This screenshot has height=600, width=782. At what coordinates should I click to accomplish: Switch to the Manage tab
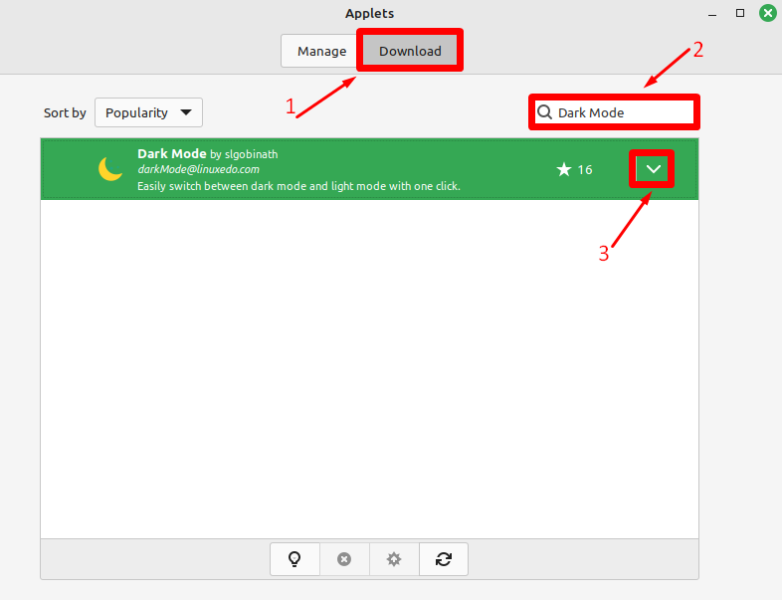(x=321, y=52)
